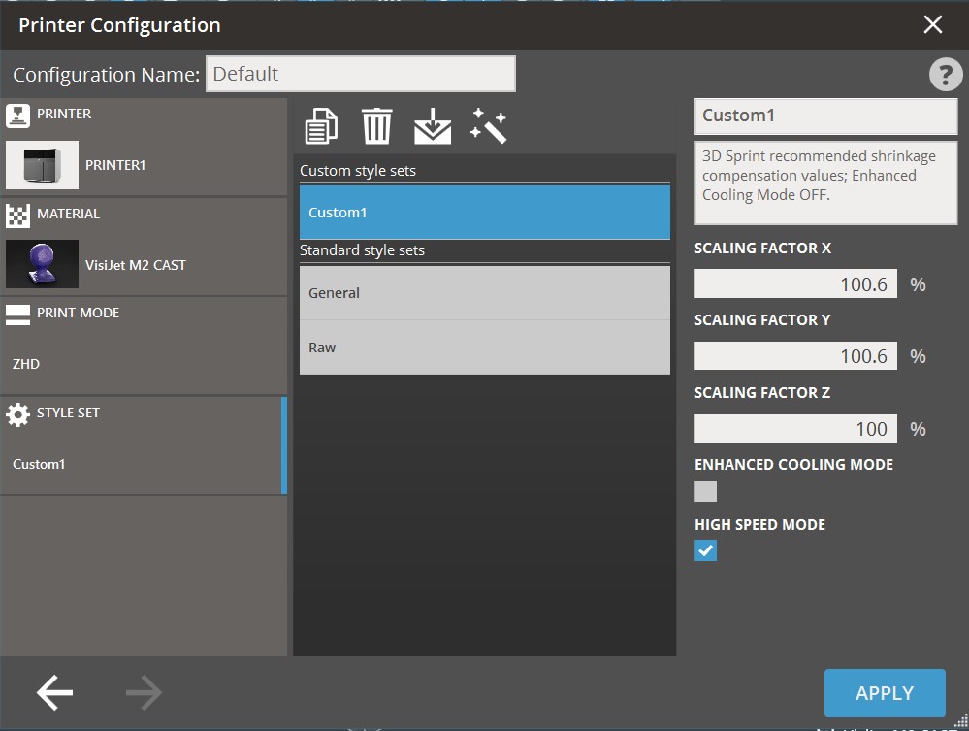Click the import style set icon
This screenshot has height=731, width=969.
click(x=432, y=126)
